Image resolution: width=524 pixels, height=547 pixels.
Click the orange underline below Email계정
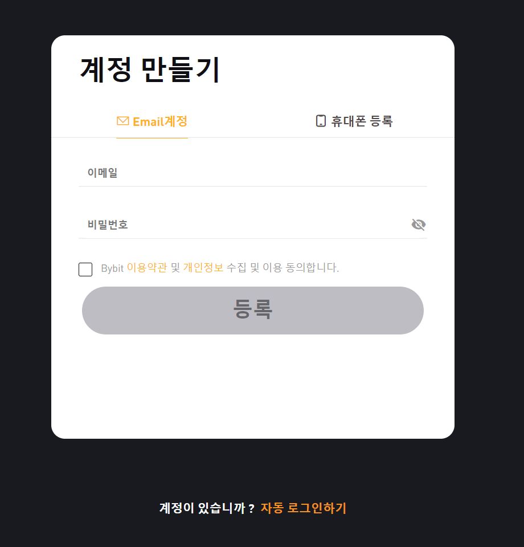(x=152, y=138)
